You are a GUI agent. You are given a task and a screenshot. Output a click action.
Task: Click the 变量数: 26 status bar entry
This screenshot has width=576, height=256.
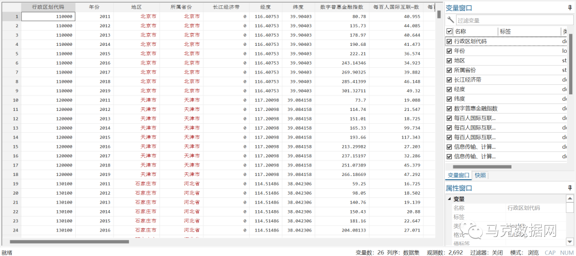click(370, 253)
